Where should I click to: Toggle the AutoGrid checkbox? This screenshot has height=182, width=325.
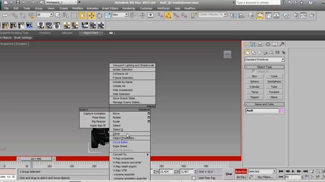click(x=254, y=71)
